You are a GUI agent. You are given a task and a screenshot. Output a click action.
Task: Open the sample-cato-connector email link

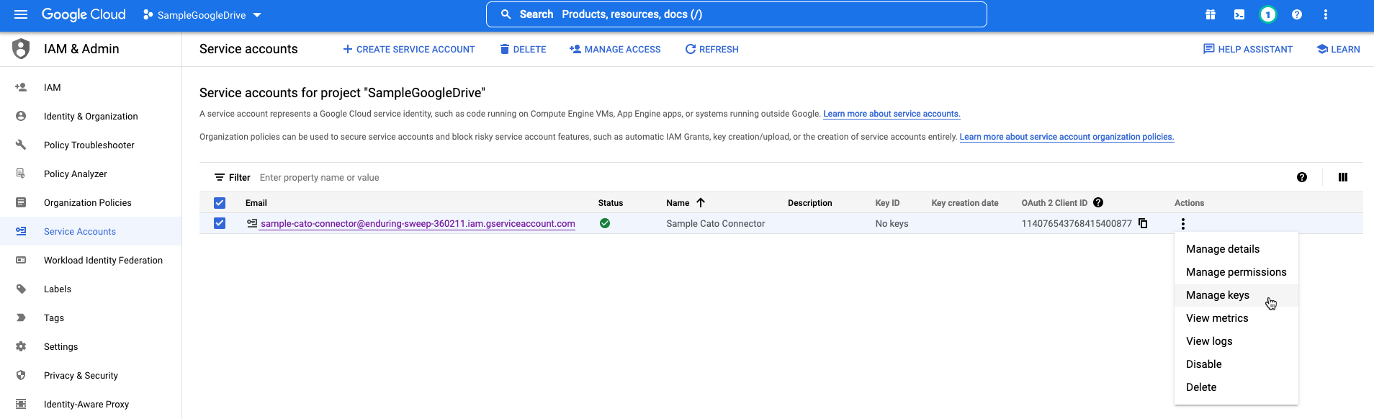pyautogui.click(x=418, y=224)
